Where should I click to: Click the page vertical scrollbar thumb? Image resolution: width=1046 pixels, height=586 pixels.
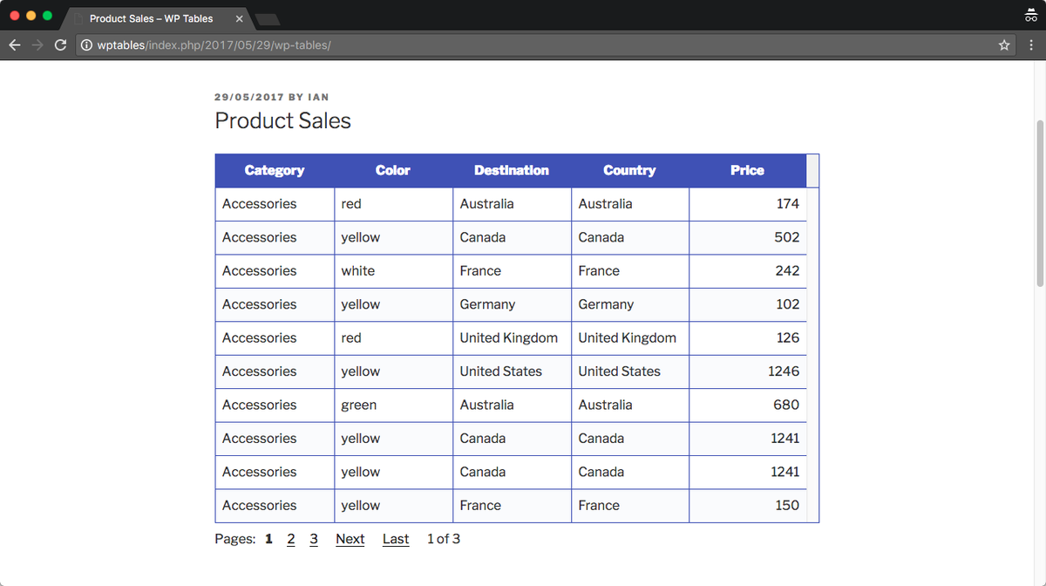[x=1039, y=203]
